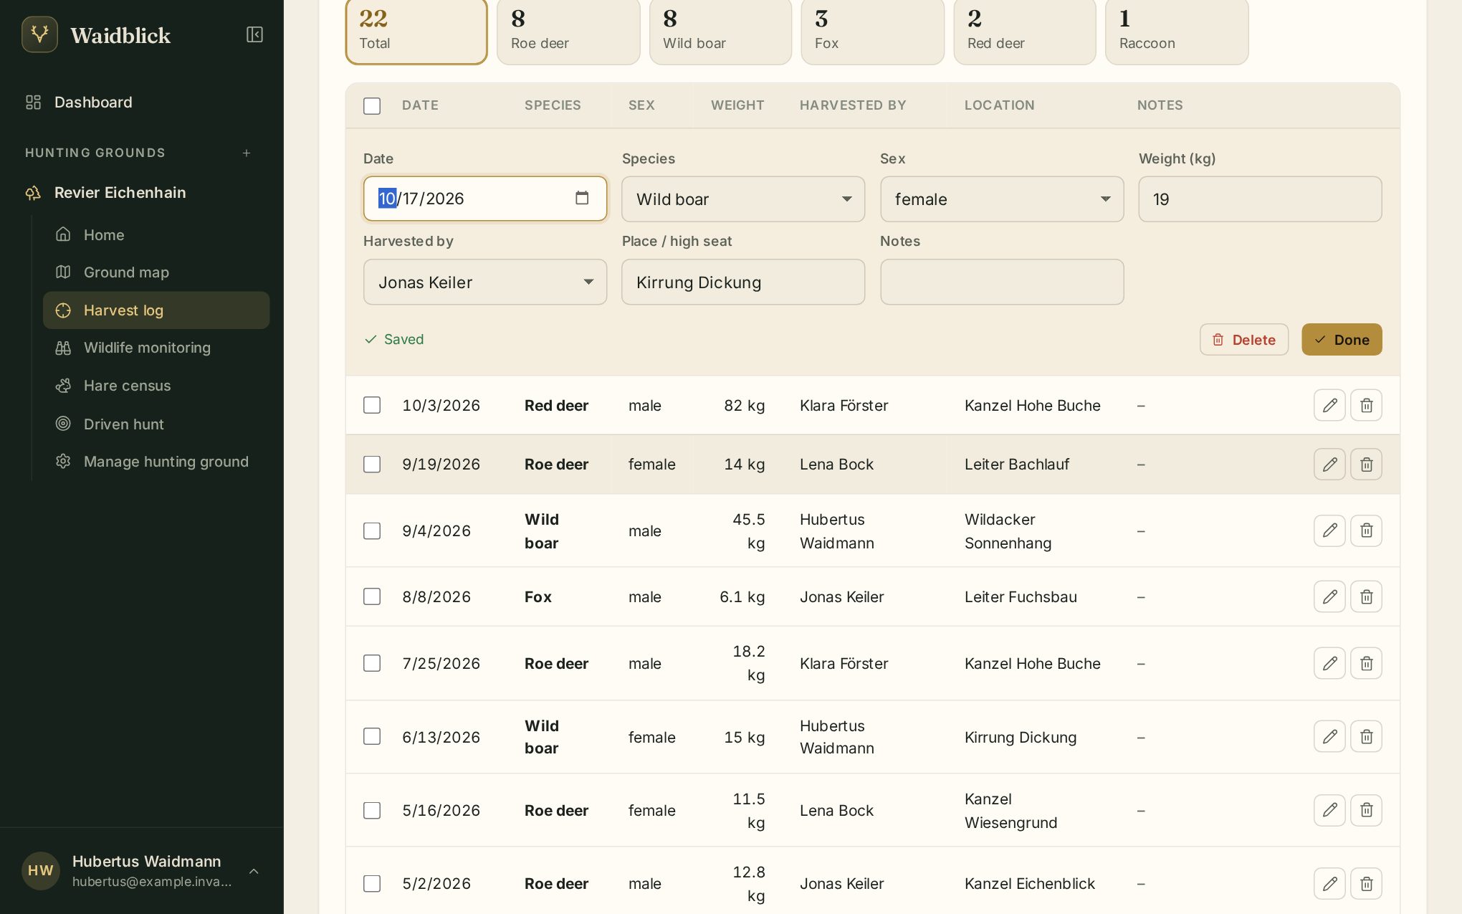1462x914 pixels.
Task: Open the Harvested by dropdown Jonas Keiler
Action: pos(485,282)
